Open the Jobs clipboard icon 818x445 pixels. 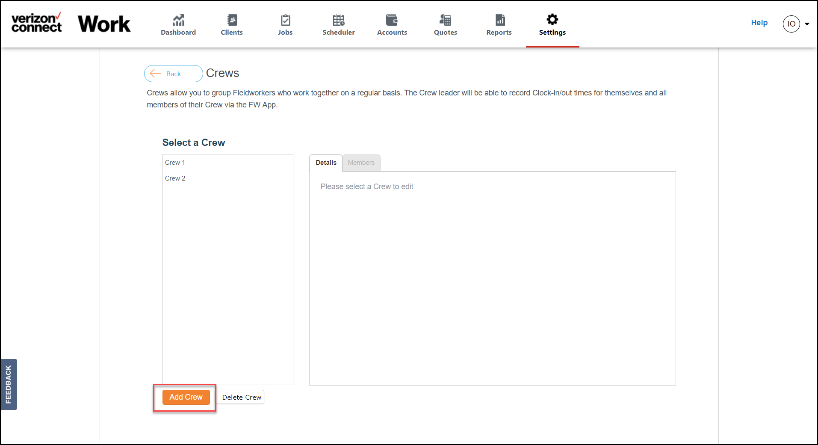(285, 20)
